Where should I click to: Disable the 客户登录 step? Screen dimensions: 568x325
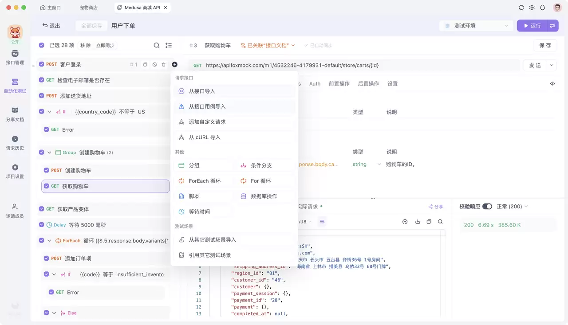tap(154, 64)
